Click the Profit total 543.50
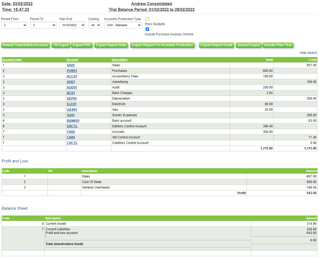The width and height of the screenshot is (319, 258). [311, 193]
